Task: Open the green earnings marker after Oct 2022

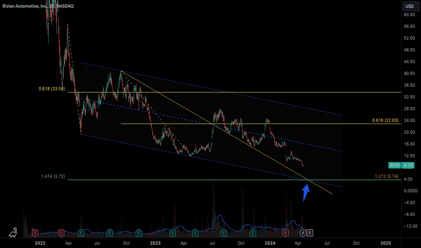Action: (139, 233)
